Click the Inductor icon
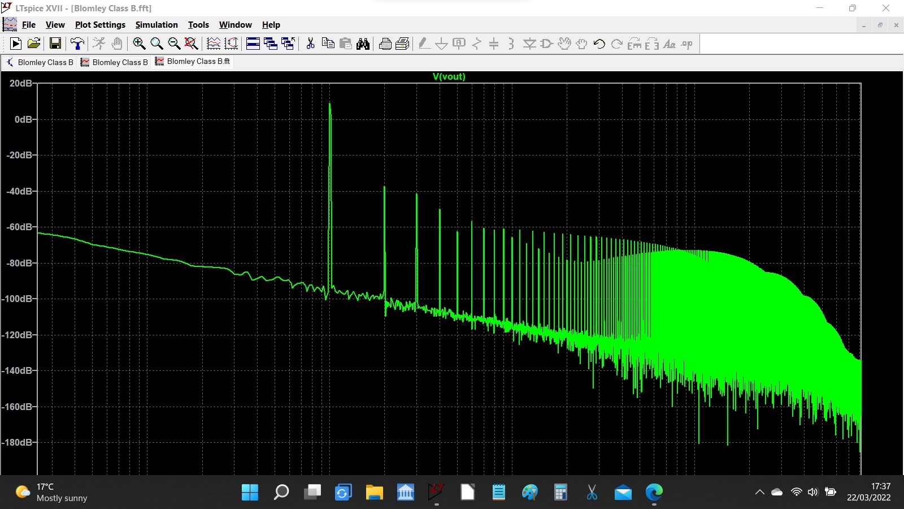Screen dimensions: 904x509 click(x=511, y=44)
